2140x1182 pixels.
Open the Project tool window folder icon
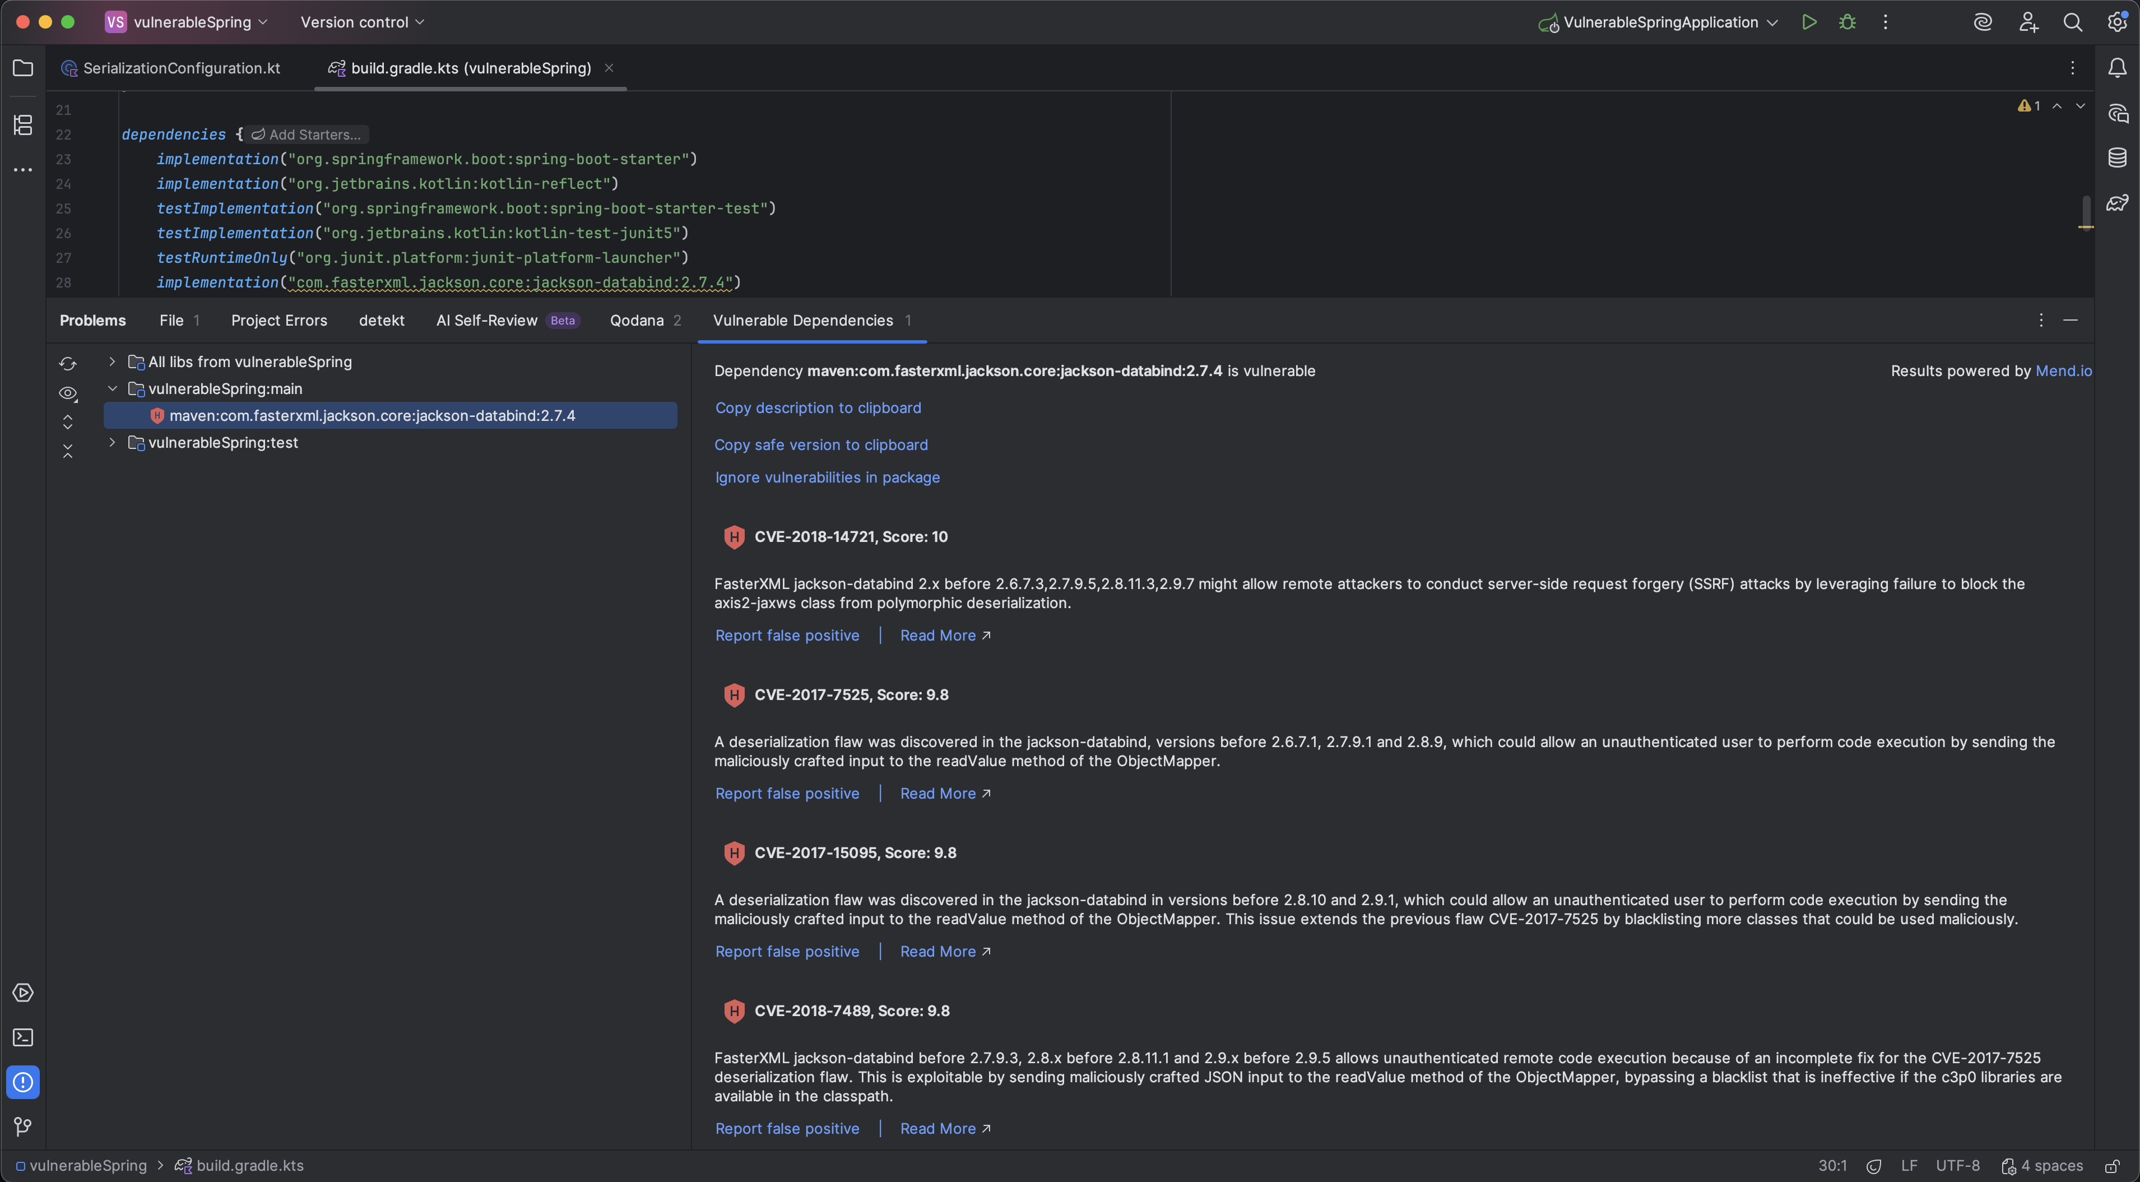[24, 68]
